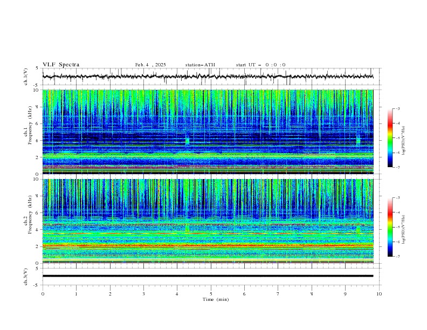
Task: Click tick label "5" on the Time axis
Action: tap(211, 294)
